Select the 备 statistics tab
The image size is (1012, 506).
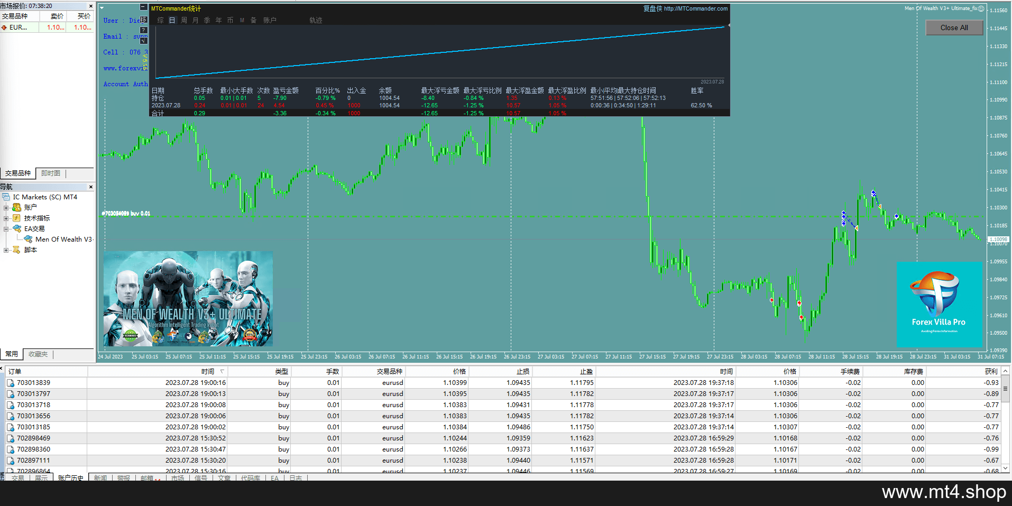point(254,20)
